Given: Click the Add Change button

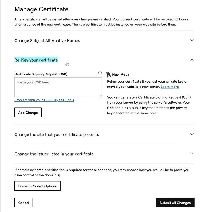Looking at the screenshot, I should click(28, 113).
